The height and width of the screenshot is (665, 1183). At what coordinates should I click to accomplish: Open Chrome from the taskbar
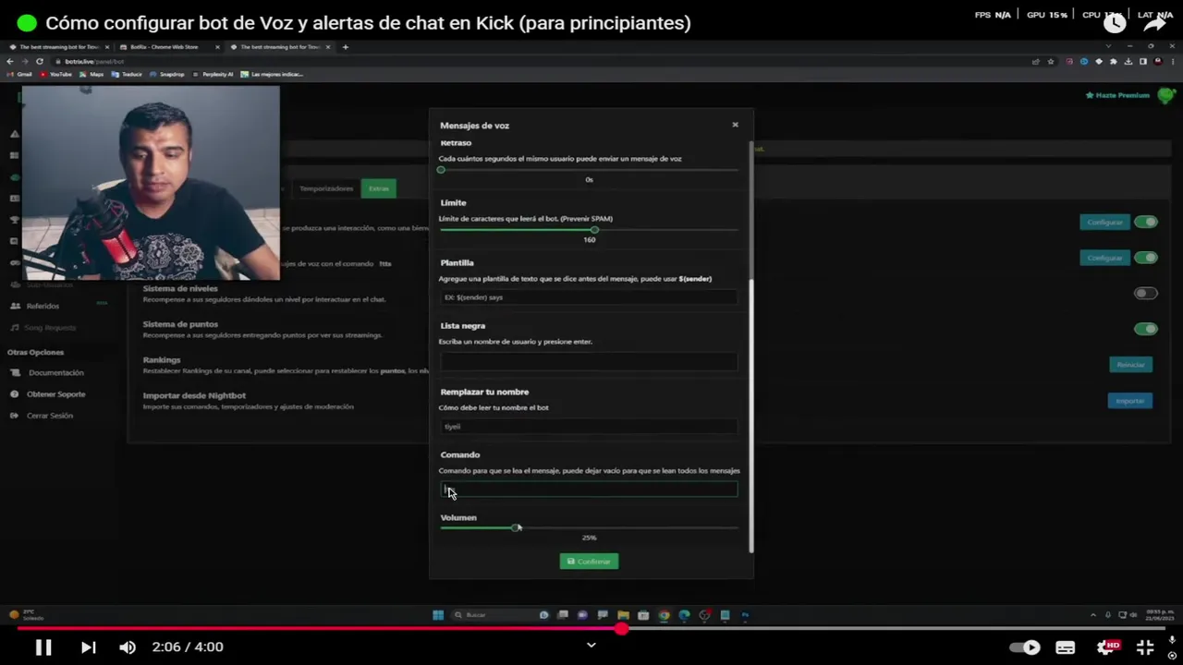point(664,615)
